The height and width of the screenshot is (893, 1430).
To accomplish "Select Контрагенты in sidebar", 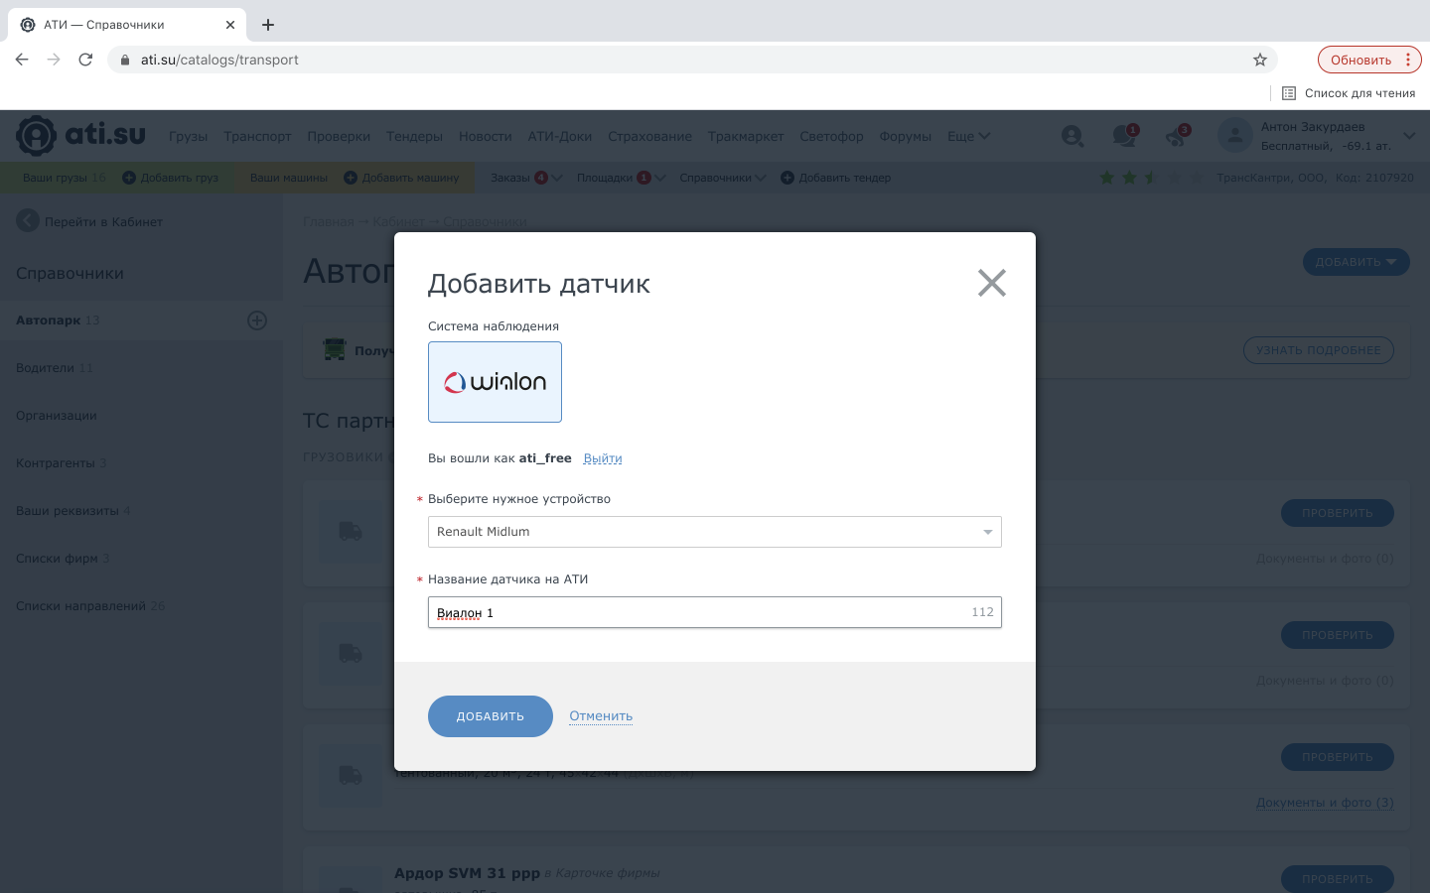I will click(61, 463).
